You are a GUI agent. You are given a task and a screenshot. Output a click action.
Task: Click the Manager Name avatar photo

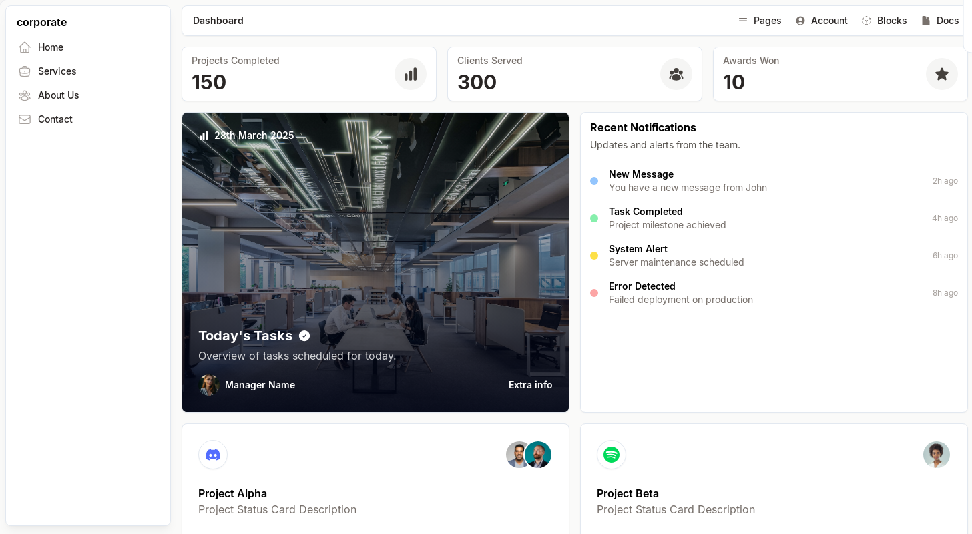[209, 385]
